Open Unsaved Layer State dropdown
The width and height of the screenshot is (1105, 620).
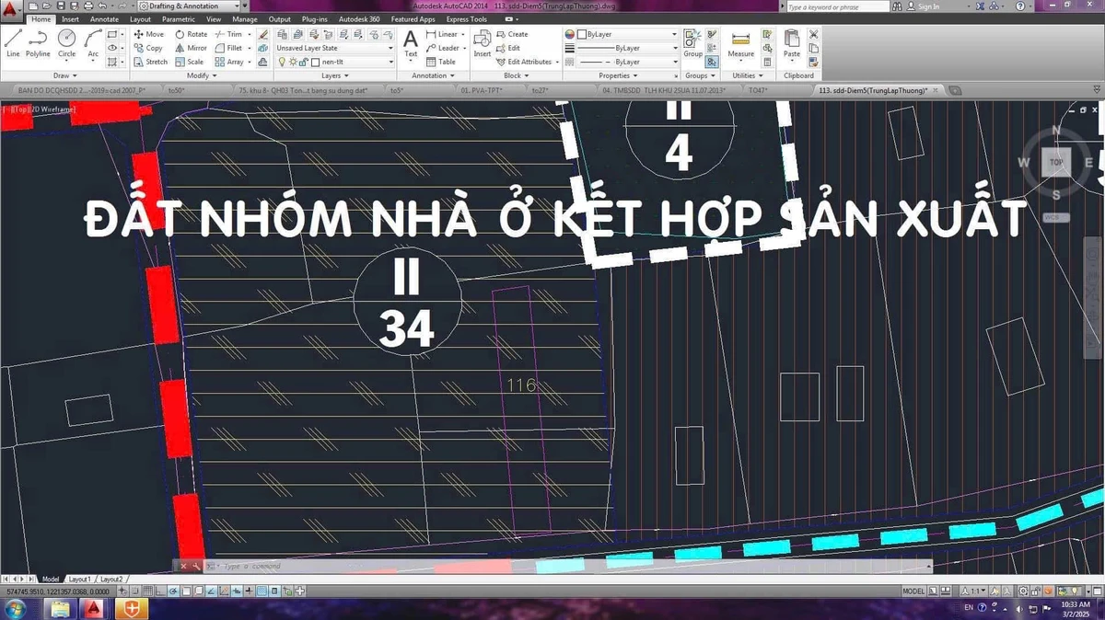(x=335, y=48)
